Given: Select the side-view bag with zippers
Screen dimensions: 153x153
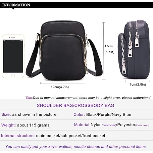Looking at the screenshot, I should pos(134,49).
